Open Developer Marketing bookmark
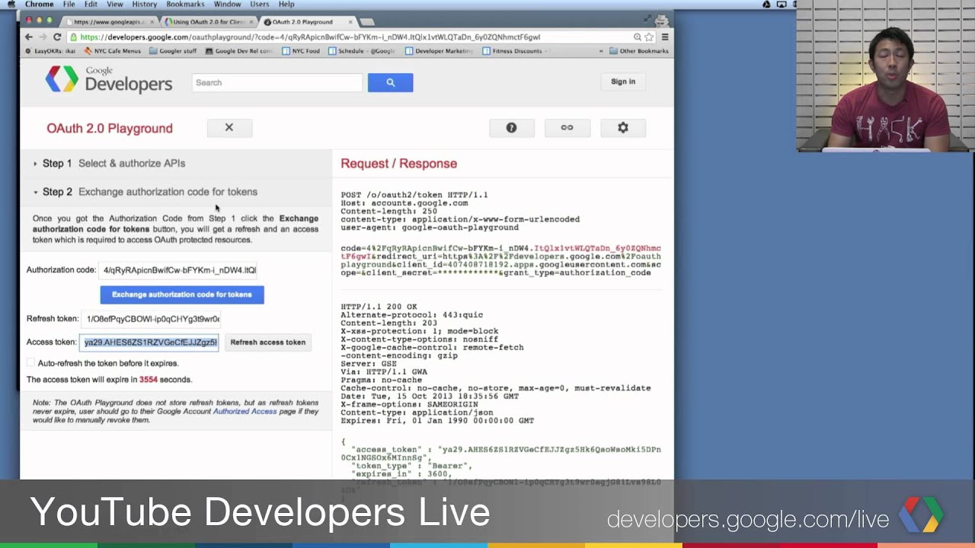The height and width of the screenshot is (548, 975). pyautogui.click(x=440, y=51)
